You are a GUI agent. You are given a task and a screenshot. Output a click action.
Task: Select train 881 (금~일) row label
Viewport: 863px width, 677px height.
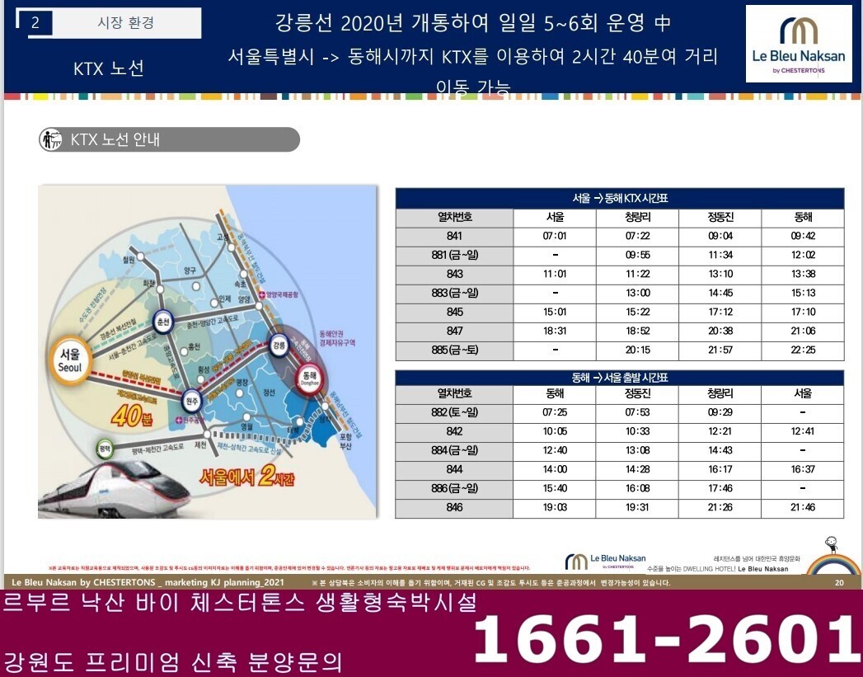pos(455,255)
